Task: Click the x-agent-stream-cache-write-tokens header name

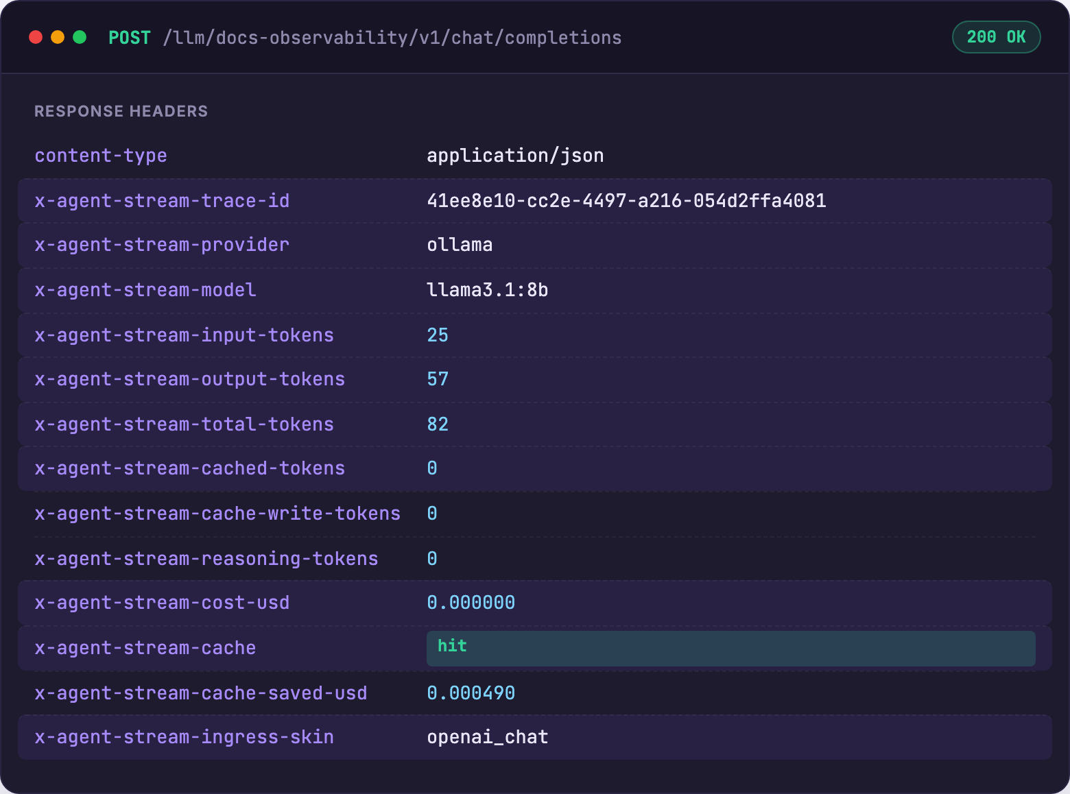Action: 217,514
